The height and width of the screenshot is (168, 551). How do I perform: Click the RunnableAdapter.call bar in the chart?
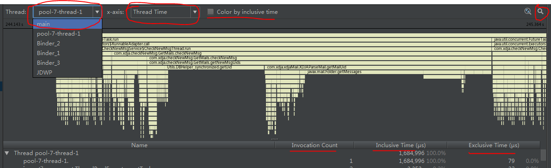pos(296,44)
